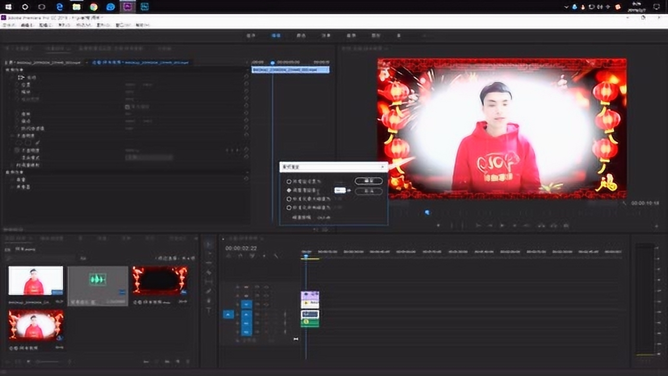
Task: Select the first radio option in the dialog
Action: click(x=289, y=182)
